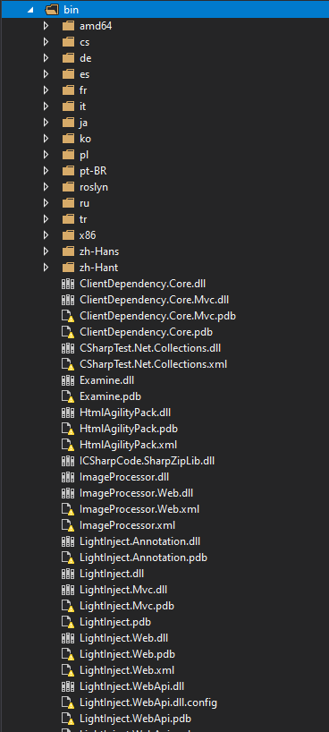Click ClientDependency.Core.Mvc.pdb warning file icon
The height and width of the screenshot is (732, 329).
[x=68, y=316]
